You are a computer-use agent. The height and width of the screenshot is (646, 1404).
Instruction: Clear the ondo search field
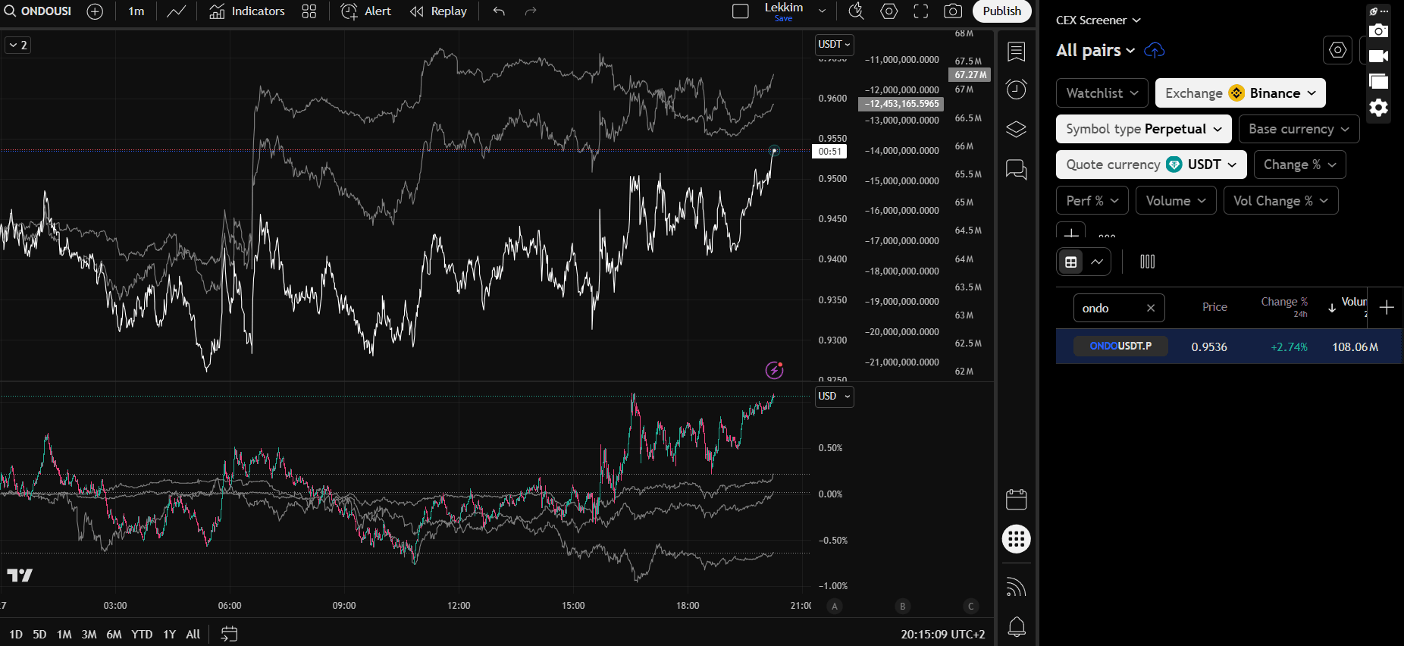click(1151, 308)
